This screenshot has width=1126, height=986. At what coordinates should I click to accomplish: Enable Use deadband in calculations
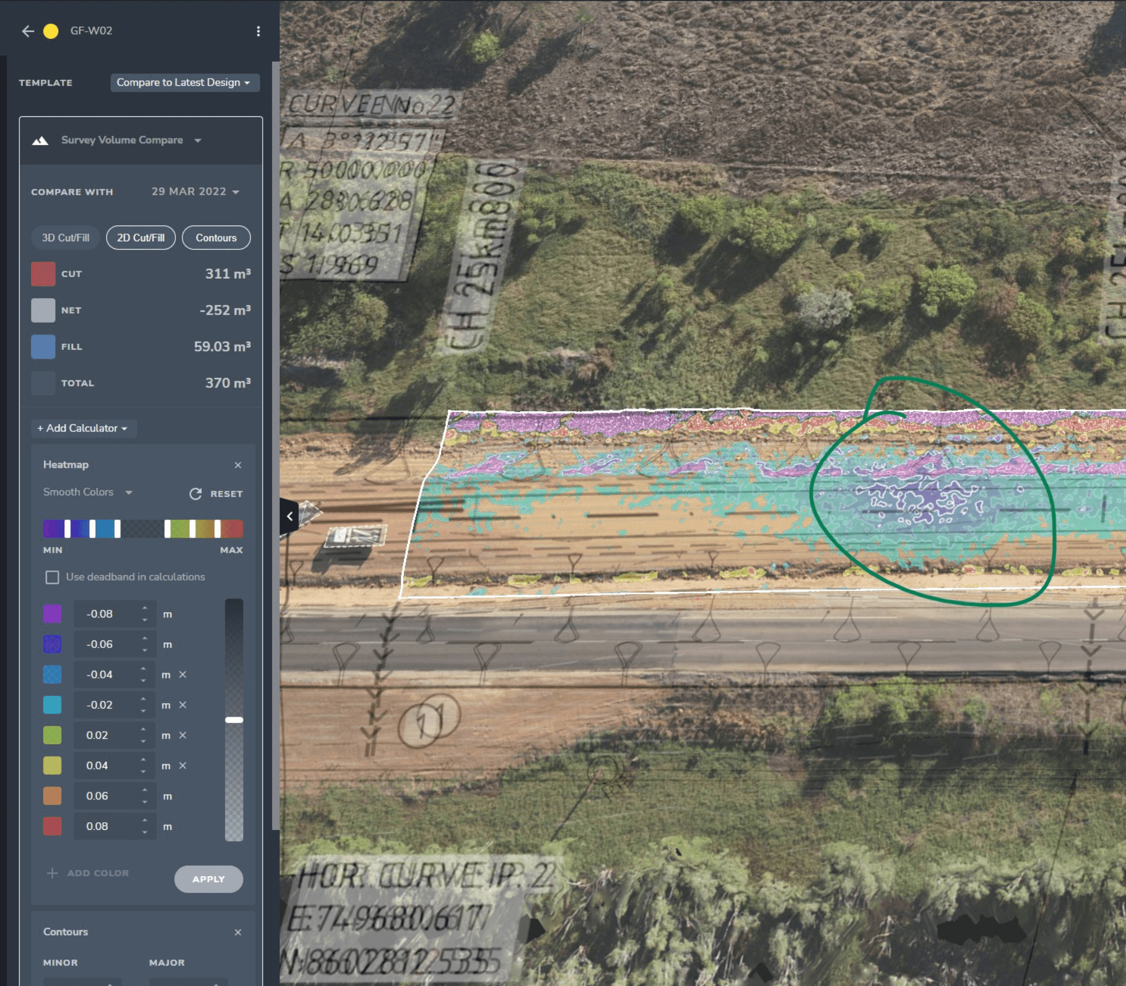[x=53, y=577]
